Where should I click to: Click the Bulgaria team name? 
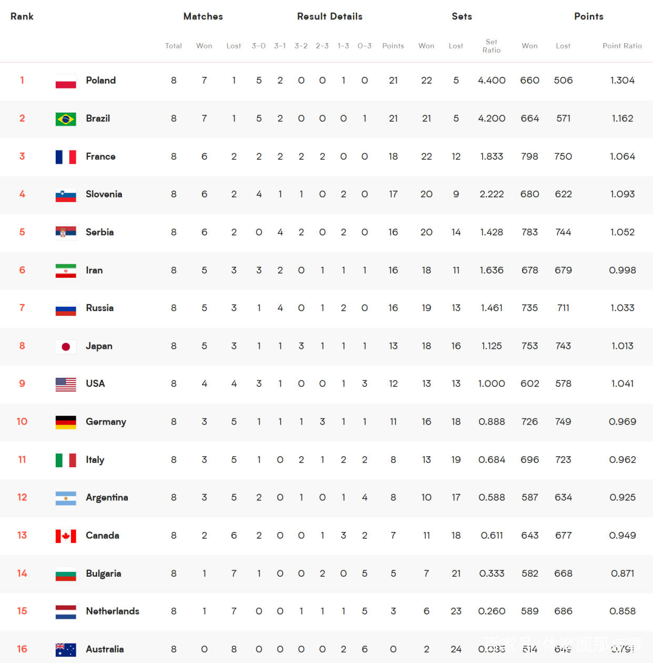(x=104, y=573)
